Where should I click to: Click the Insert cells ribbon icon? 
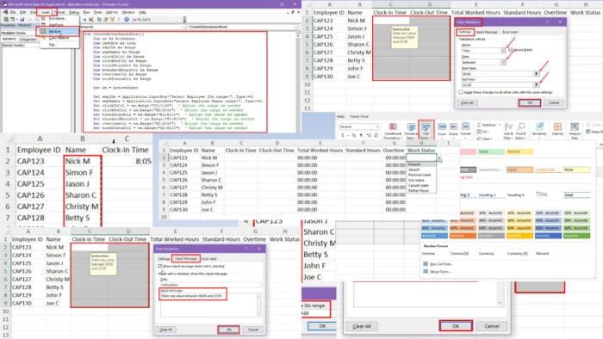(442, 126)
